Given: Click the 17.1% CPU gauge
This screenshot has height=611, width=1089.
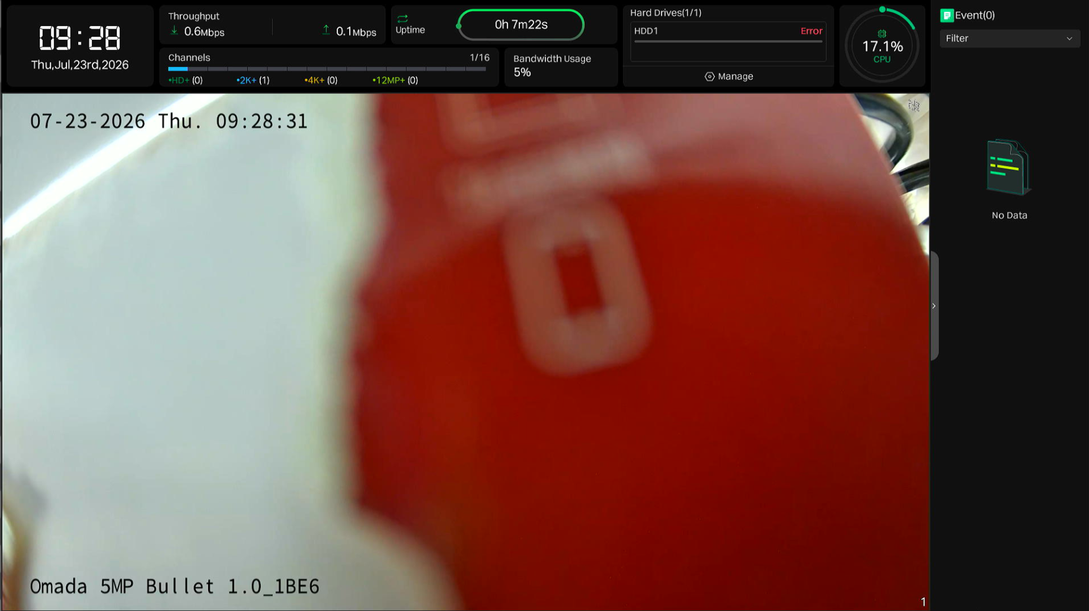Looking at the screenshot, I should click(882, 46).
